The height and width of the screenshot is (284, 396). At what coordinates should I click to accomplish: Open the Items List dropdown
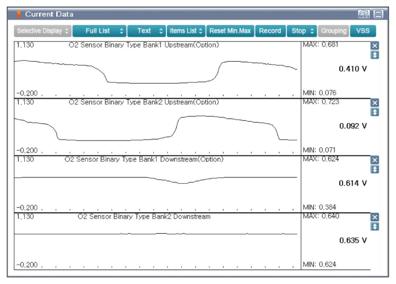(x=186, y=31)
